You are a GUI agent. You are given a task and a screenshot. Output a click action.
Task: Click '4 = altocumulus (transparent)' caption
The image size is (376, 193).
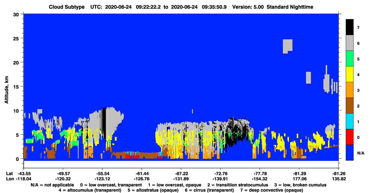pos(90,190)
